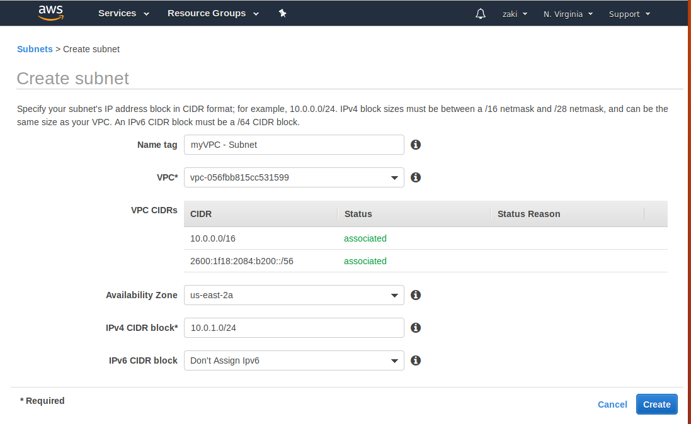Click the info icon for IPv4 CIDR block
The image size is (691, 424).
click(415, 328)
